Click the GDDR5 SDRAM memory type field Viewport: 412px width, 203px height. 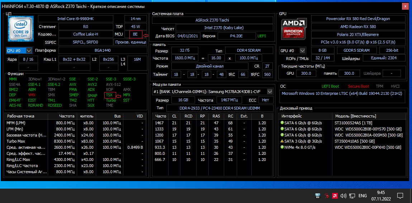tap(356, 50)
